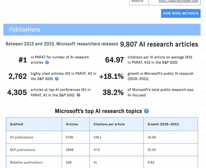Click the Publications section header

point(25,30)
